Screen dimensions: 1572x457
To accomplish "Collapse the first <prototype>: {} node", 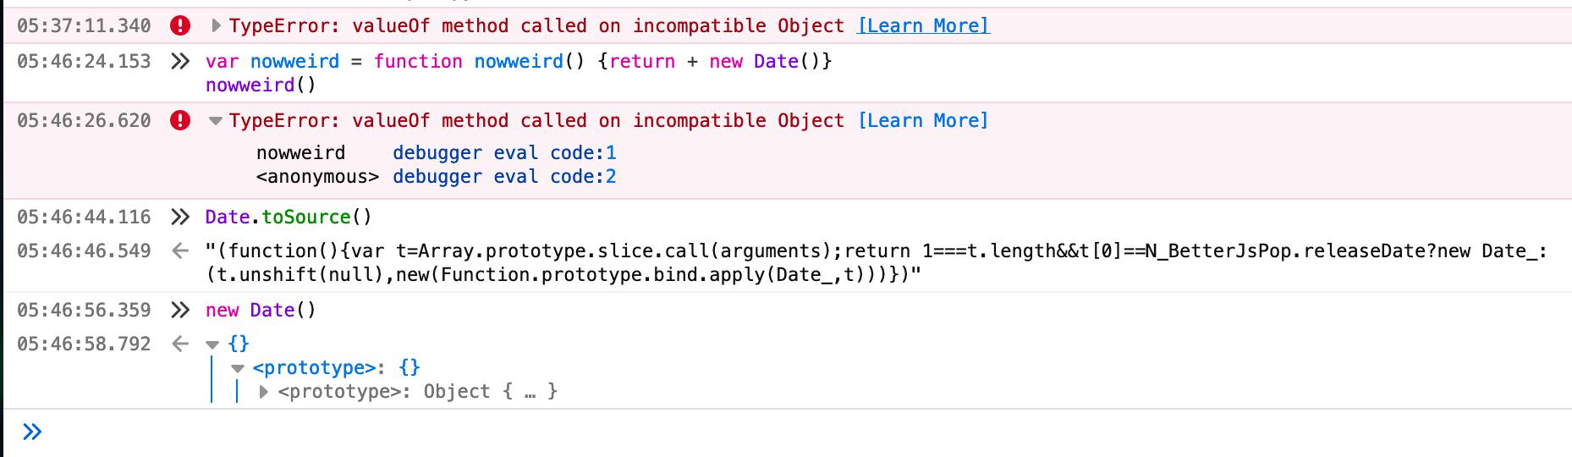I will point(238,368).
